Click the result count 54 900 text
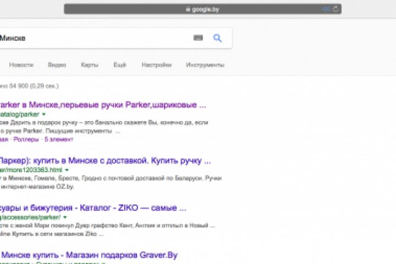 [x=29, y=86]
